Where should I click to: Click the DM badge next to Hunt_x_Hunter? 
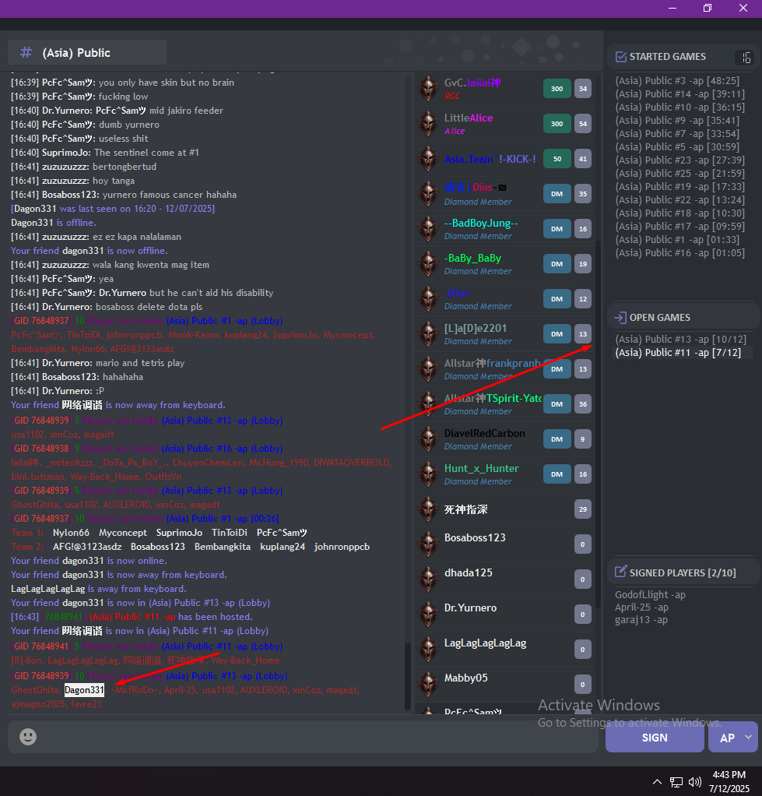[x=557, y=474]
